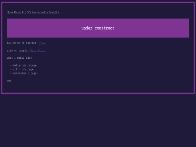View the Credits page
The width and height of the screenshot is (196, 147).
[54, 12]
